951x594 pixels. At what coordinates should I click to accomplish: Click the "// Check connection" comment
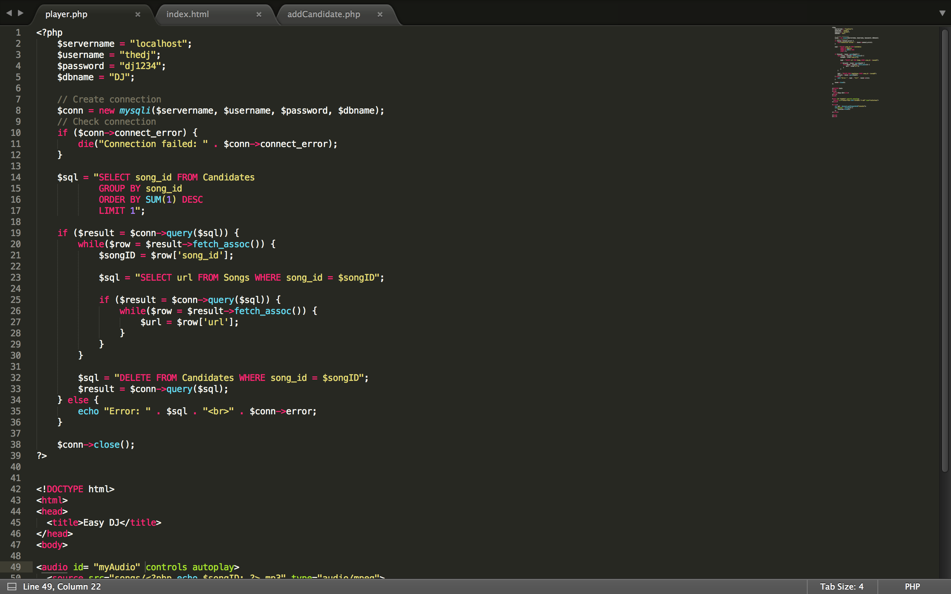pyautogui.click(x=107, y=122)
